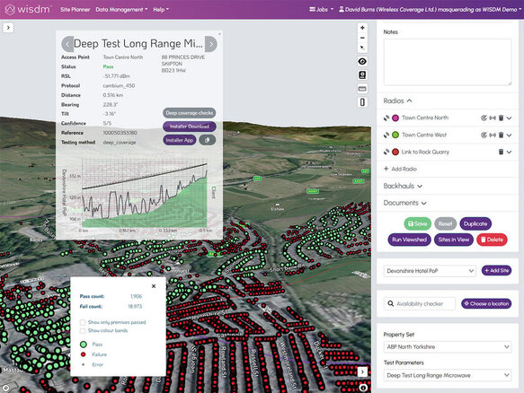Click Choose a location button
The height and width of the screenshot is (393, 524).
pyautogui.click(x=486, y=303)
